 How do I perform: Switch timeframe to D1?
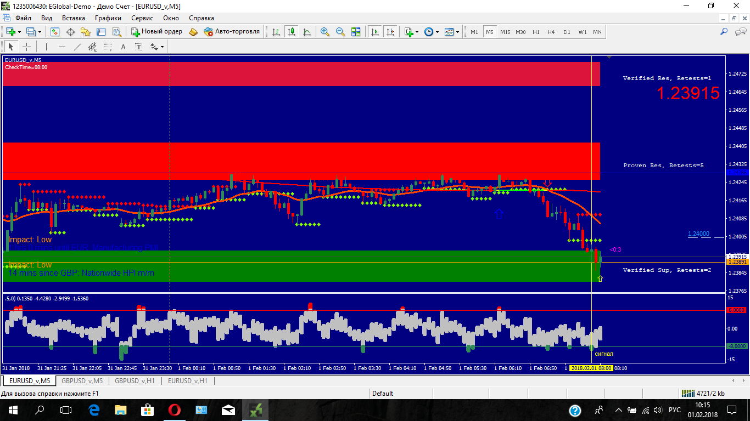(567, 32)
